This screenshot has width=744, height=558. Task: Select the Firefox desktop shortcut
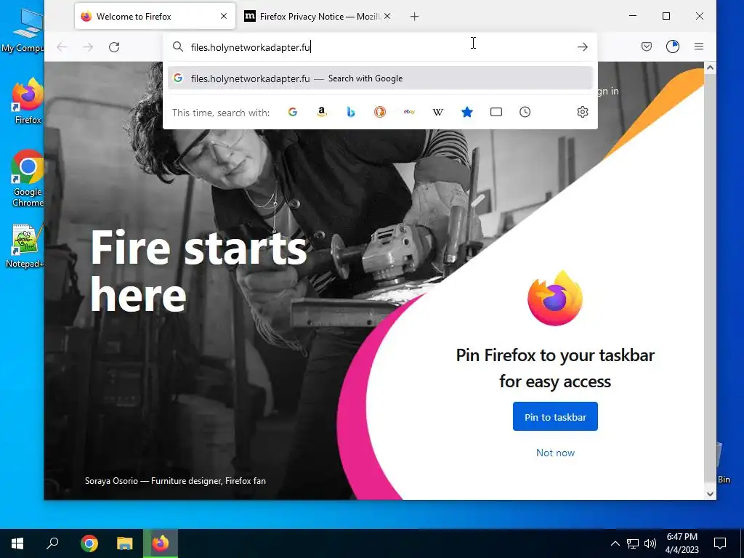28,101
